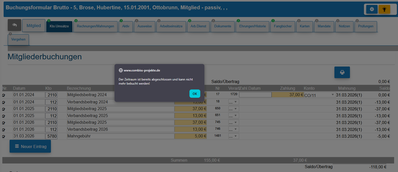Edit row Mitgliedsbeitrag 2025 dated 01.01.2025

click(x=4, y=109)
